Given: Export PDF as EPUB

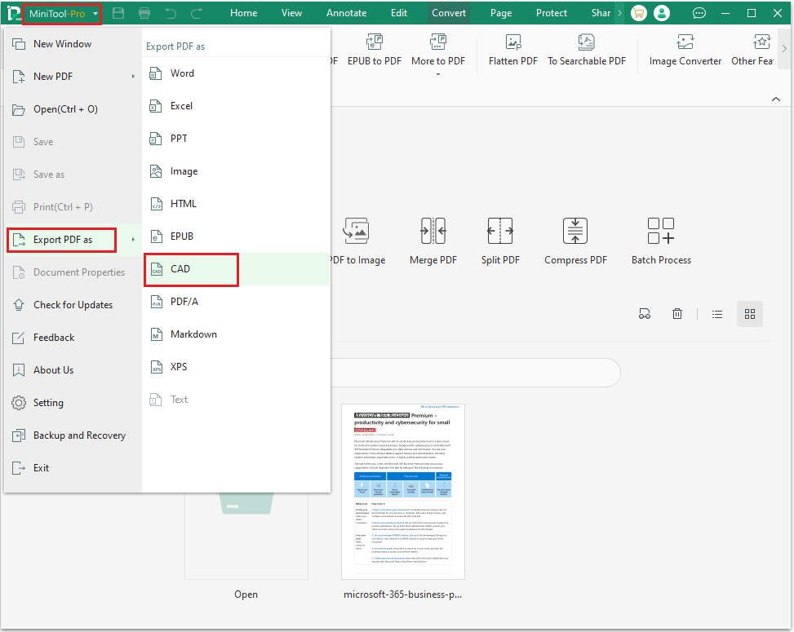Looking at the screenshot, I should pos(236,236).
